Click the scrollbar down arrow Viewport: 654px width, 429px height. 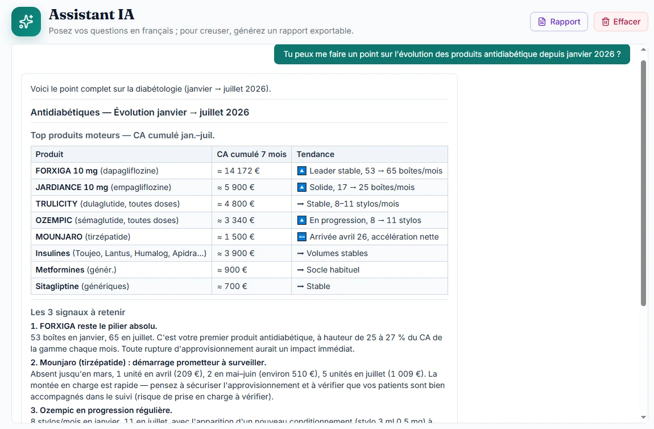coord(643,417)
